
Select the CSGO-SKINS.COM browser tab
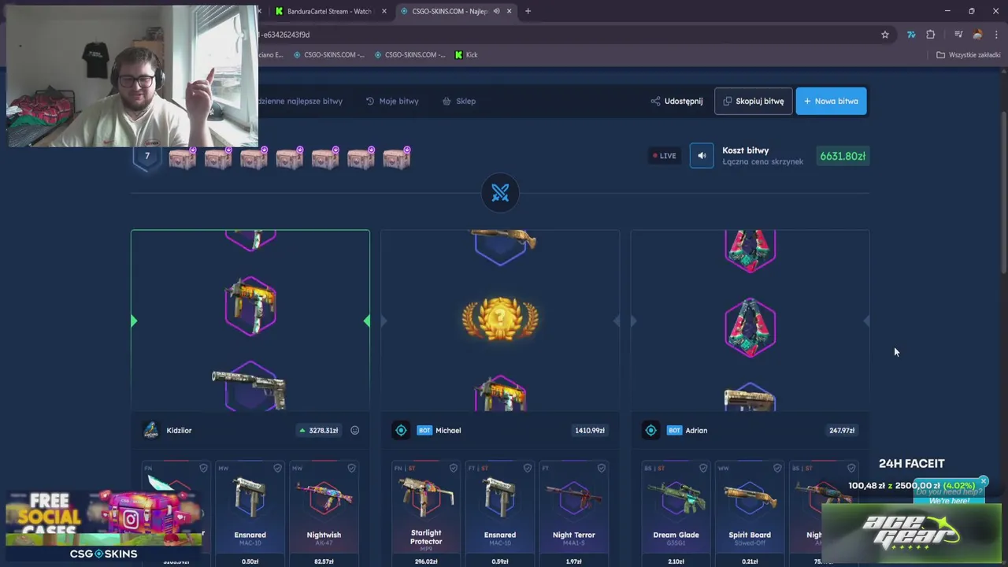pos(455,11)
